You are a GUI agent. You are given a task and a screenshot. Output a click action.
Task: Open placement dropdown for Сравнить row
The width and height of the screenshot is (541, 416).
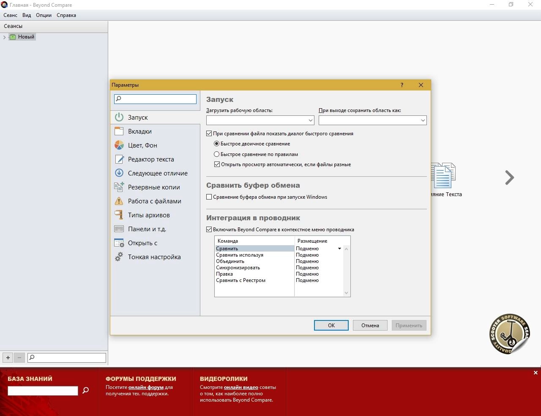point(339,249)
